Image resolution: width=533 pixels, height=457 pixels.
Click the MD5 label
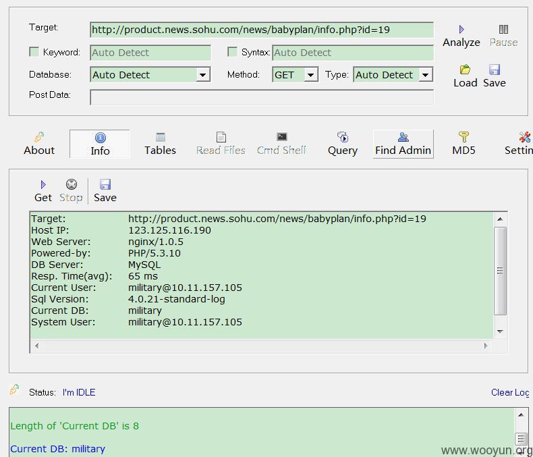(x=464, y=151)
